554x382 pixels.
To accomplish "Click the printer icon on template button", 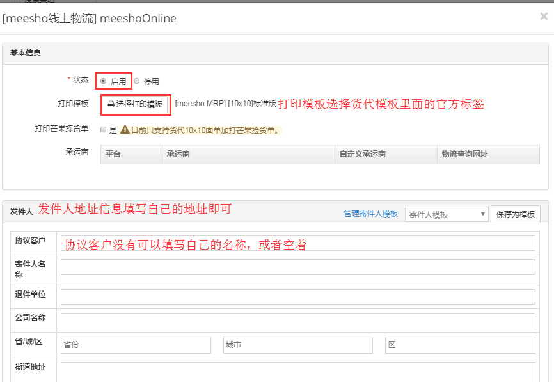I will coord(111,104).
